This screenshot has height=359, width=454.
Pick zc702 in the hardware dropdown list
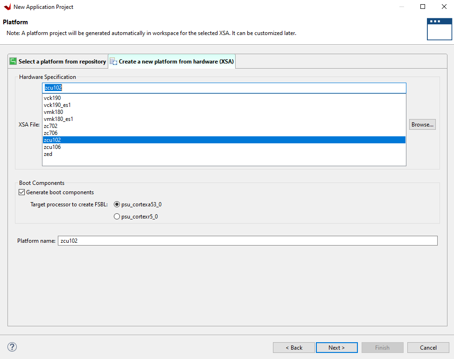(51, 126)
